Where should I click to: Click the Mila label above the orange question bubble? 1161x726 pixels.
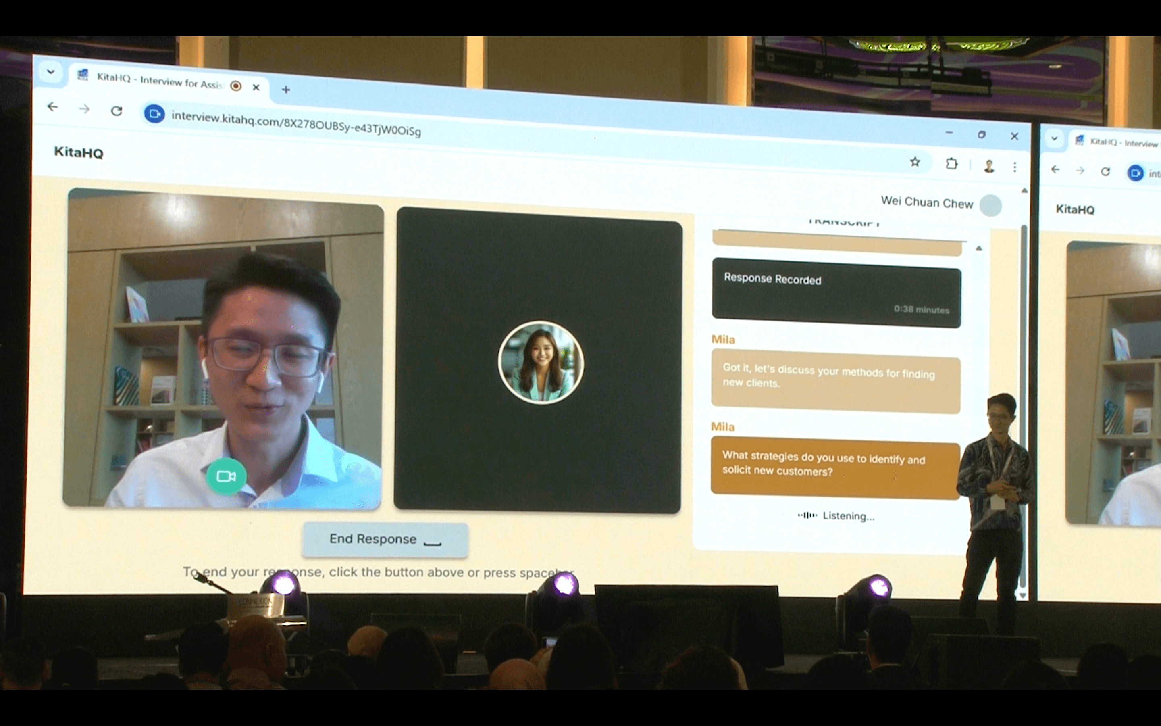(x=722, y=427)
